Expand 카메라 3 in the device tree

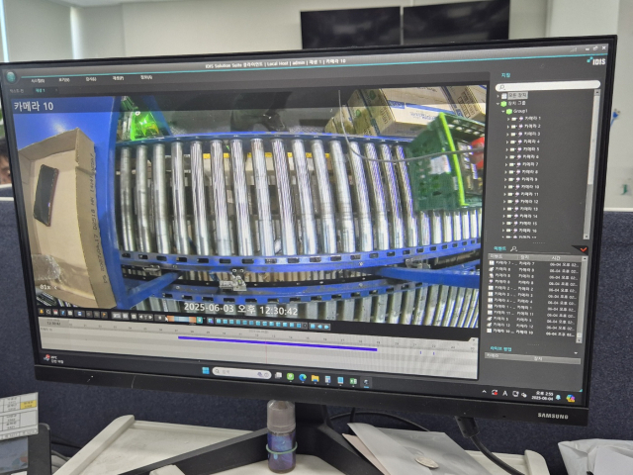(x=507, y=135)
